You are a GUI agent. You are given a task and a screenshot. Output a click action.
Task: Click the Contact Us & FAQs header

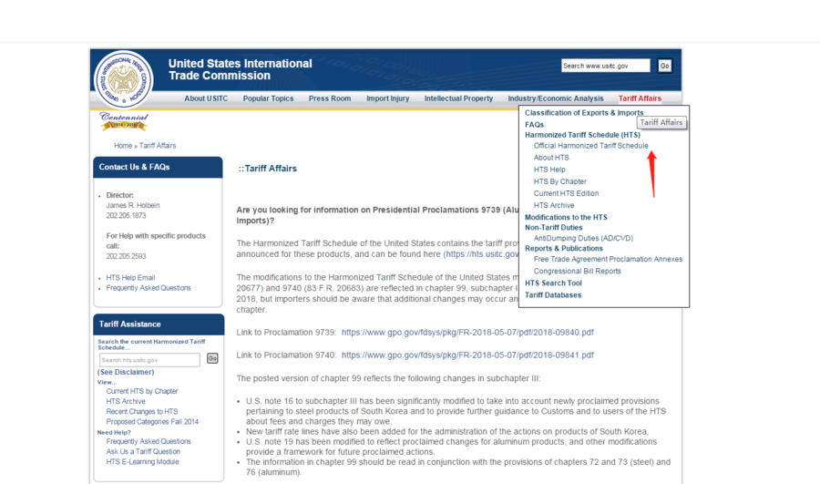point(158,168)
